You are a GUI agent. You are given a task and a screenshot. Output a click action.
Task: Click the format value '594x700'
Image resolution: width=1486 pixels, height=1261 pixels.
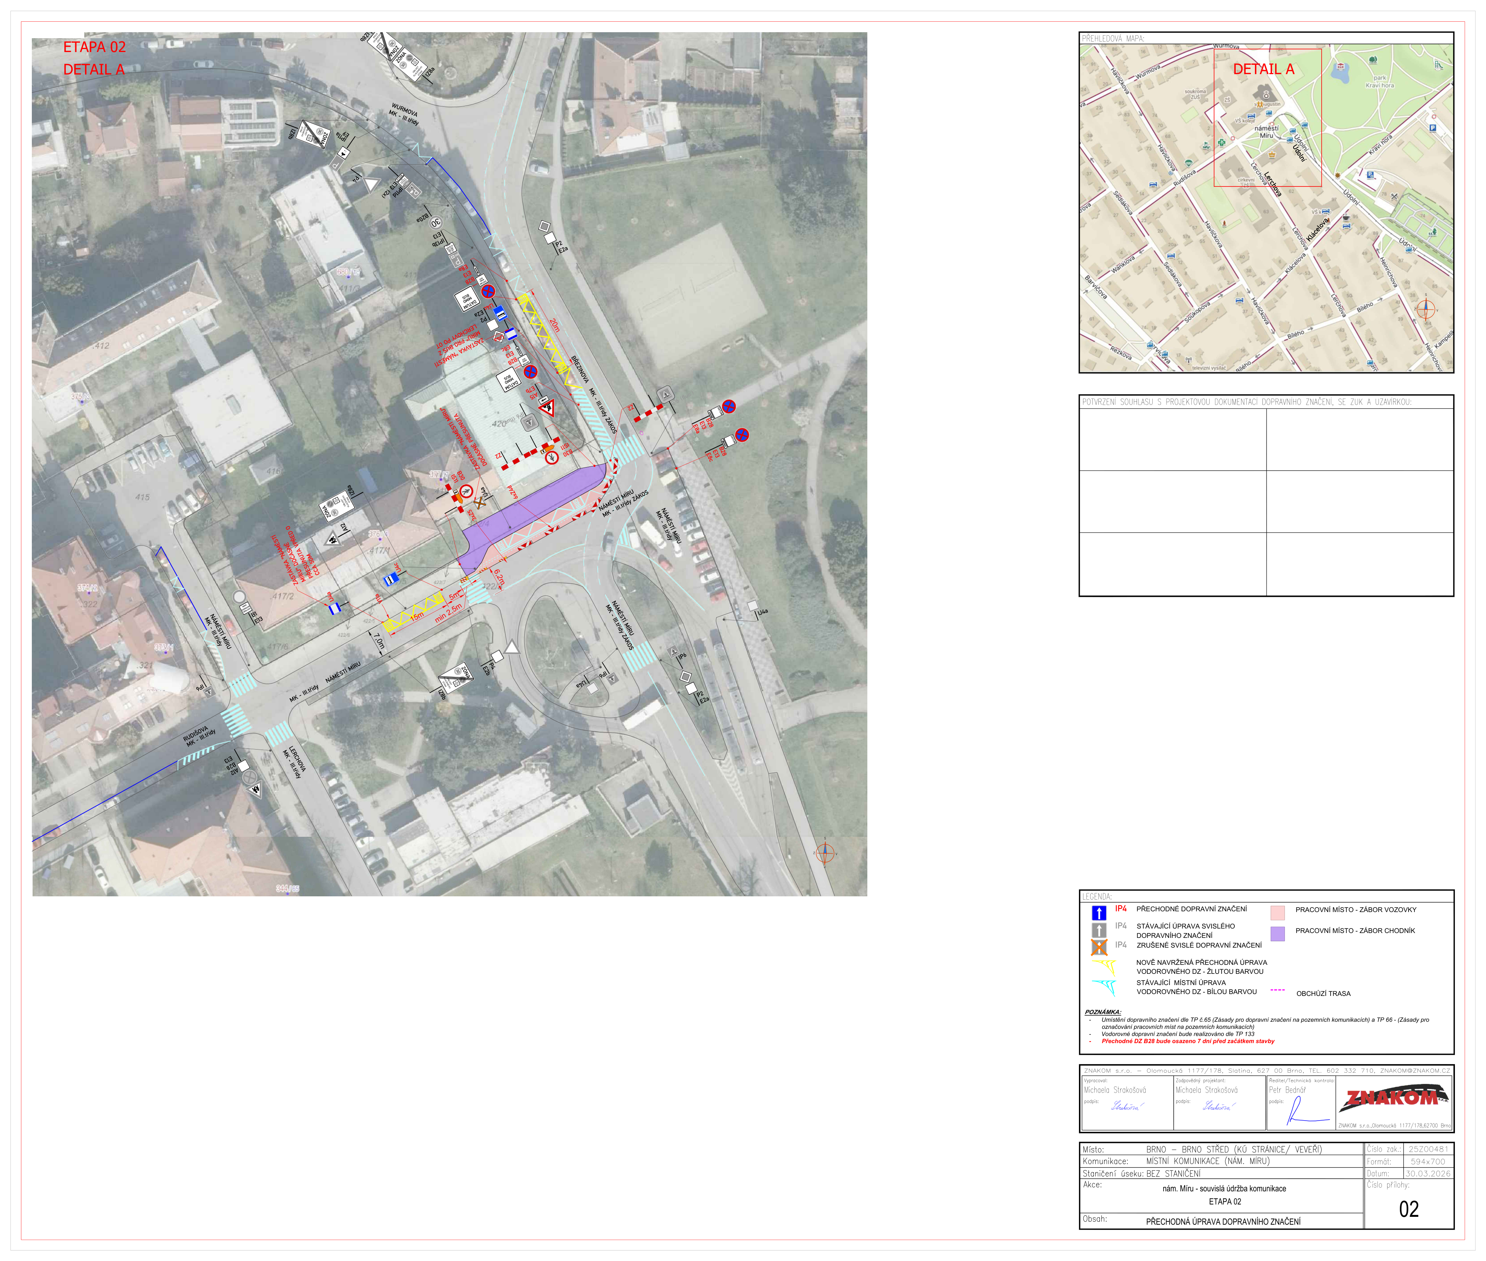point(1429,1162)
